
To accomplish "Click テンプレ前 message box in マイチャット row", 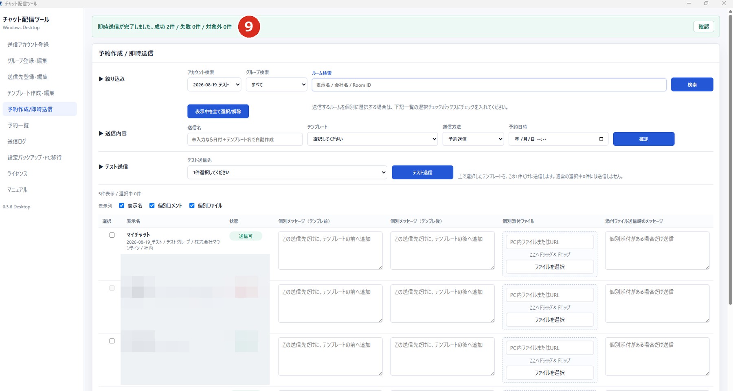I will click(330, 251).
